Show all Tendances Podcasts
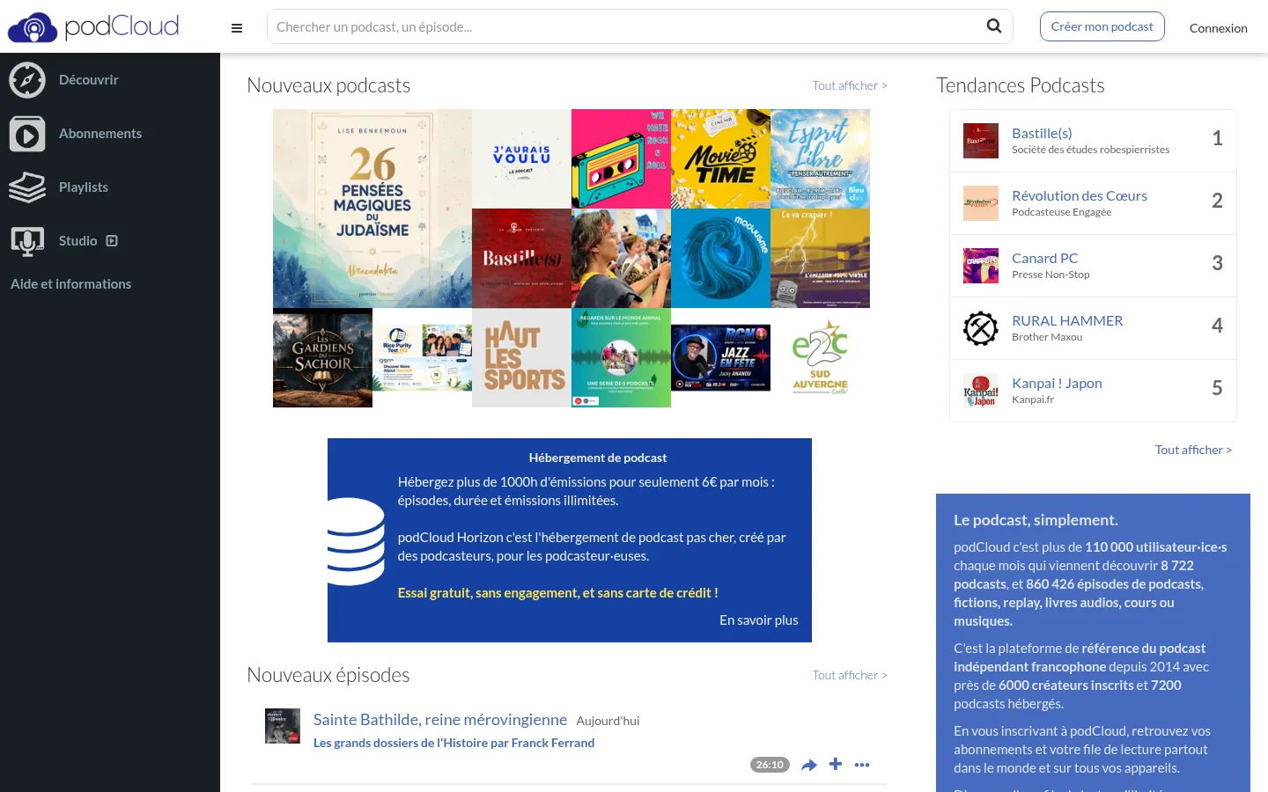The width and height of the screenshot is (1268, 792). point(1193,450)
